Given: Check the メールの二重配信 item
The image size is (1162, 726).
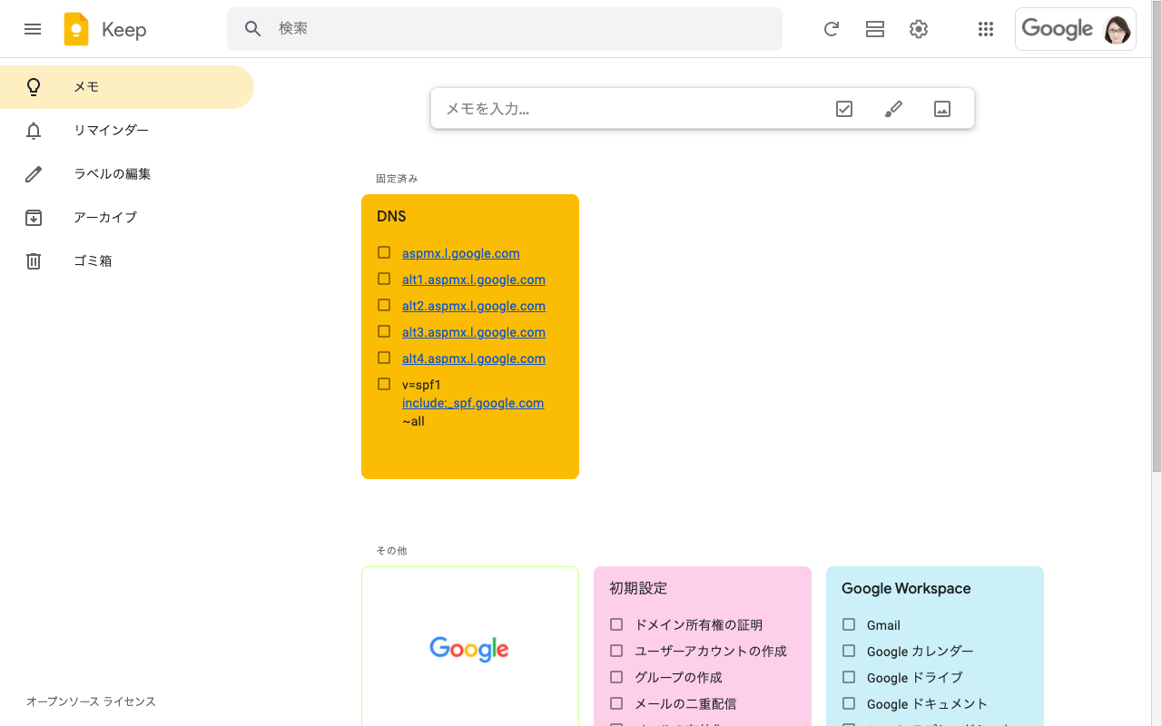Looking at the screenshot, I should point(616,703).
